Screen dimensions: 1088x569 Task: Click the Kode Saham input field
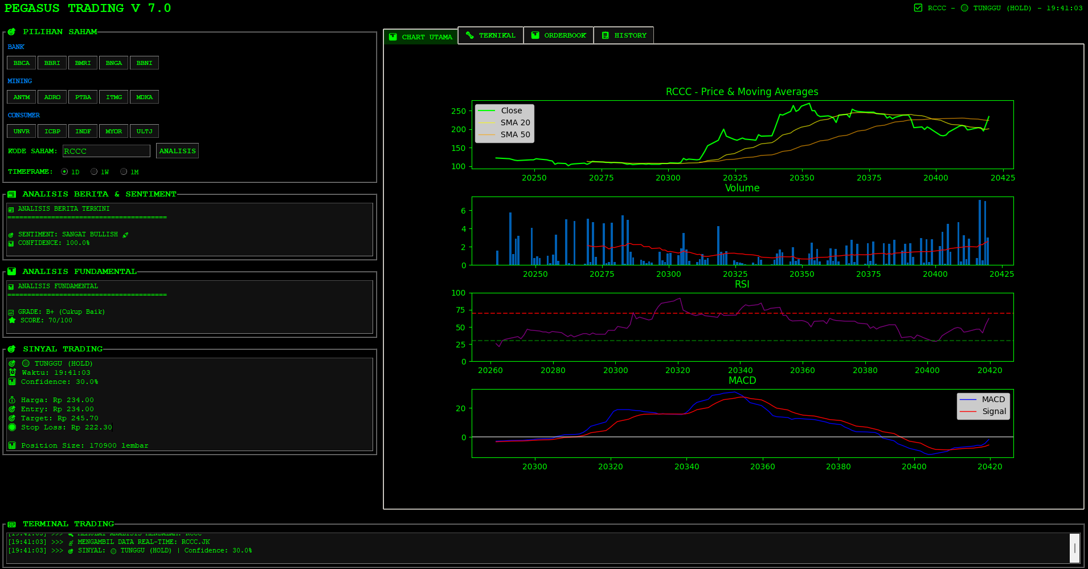(106, 151)
